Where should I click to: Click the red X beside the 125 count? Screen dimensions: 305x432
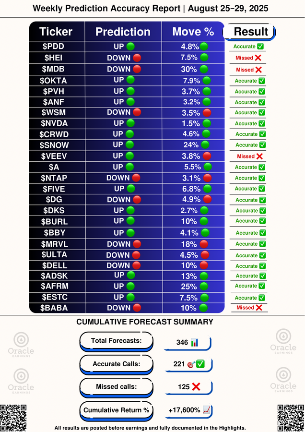click(x=196, y=386)
